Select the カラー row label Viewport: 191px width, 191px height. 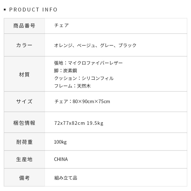pyautogui.click(x=24, y=45)
